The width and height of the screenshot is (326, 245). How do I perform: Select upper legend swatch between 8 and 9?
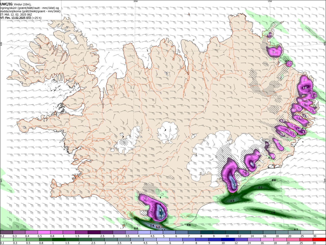point(207,232)
